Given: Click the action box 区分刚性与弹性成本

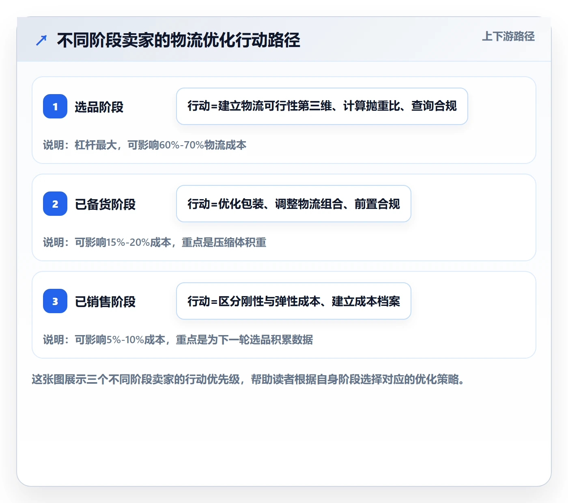Looking at the screenshot, I should (x=294, y=301).
